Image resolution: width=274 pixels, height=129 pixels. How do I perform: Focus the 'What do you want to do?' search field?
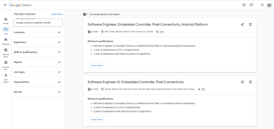pos(38,23)
